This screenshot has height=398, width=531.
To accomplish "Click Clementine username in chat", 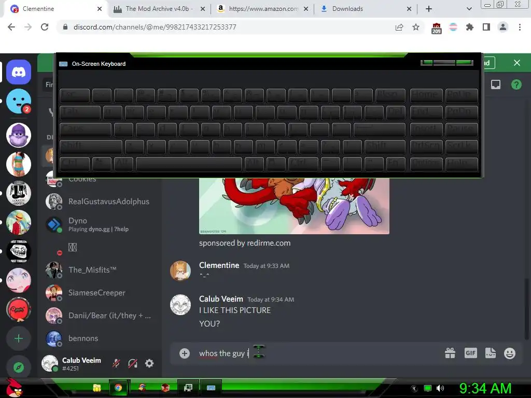I will pos(219,265).
